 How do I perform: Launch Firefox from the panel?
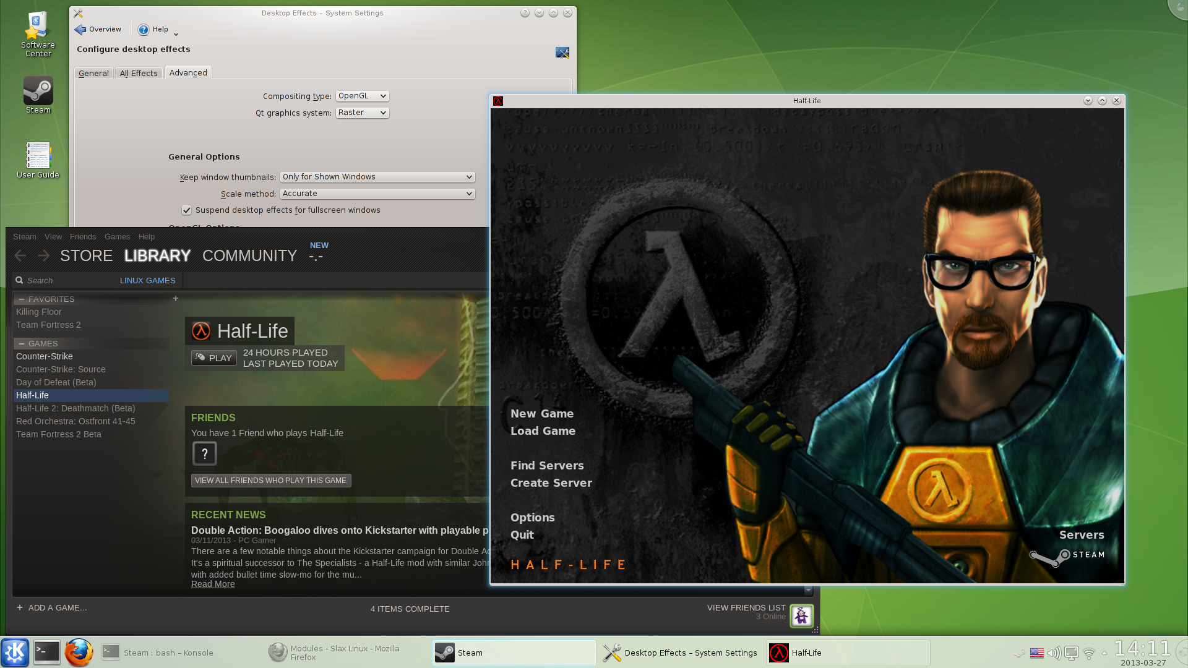[79, 652]
